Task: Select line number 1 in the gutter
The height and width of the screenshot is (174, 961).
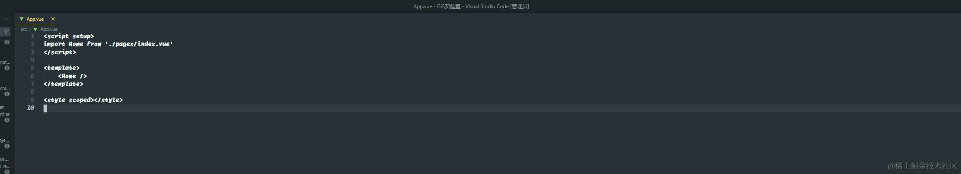Action: click(x=32, y=36)
